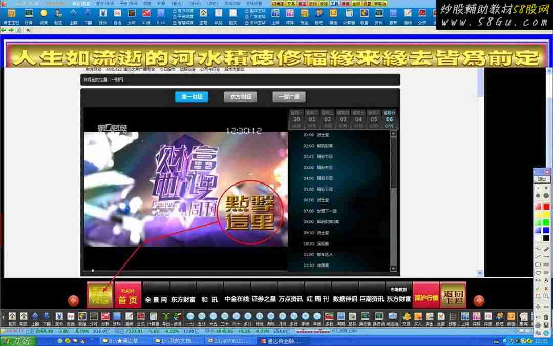Screen dimensions: 553x346
Task: Pick the bright red color swatch
Action: point(546,206)
